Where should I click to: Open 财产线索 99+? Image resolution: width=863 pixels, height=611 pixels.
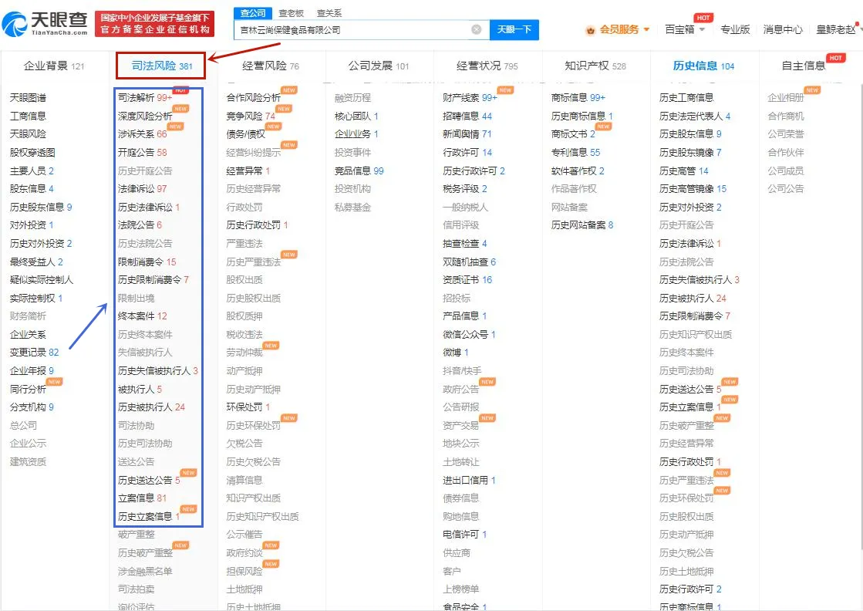point(470,97)
